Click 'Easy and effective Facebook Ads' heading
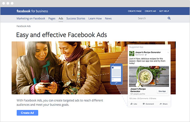This screenshot has height=122, width=190. tap(62, 35)
